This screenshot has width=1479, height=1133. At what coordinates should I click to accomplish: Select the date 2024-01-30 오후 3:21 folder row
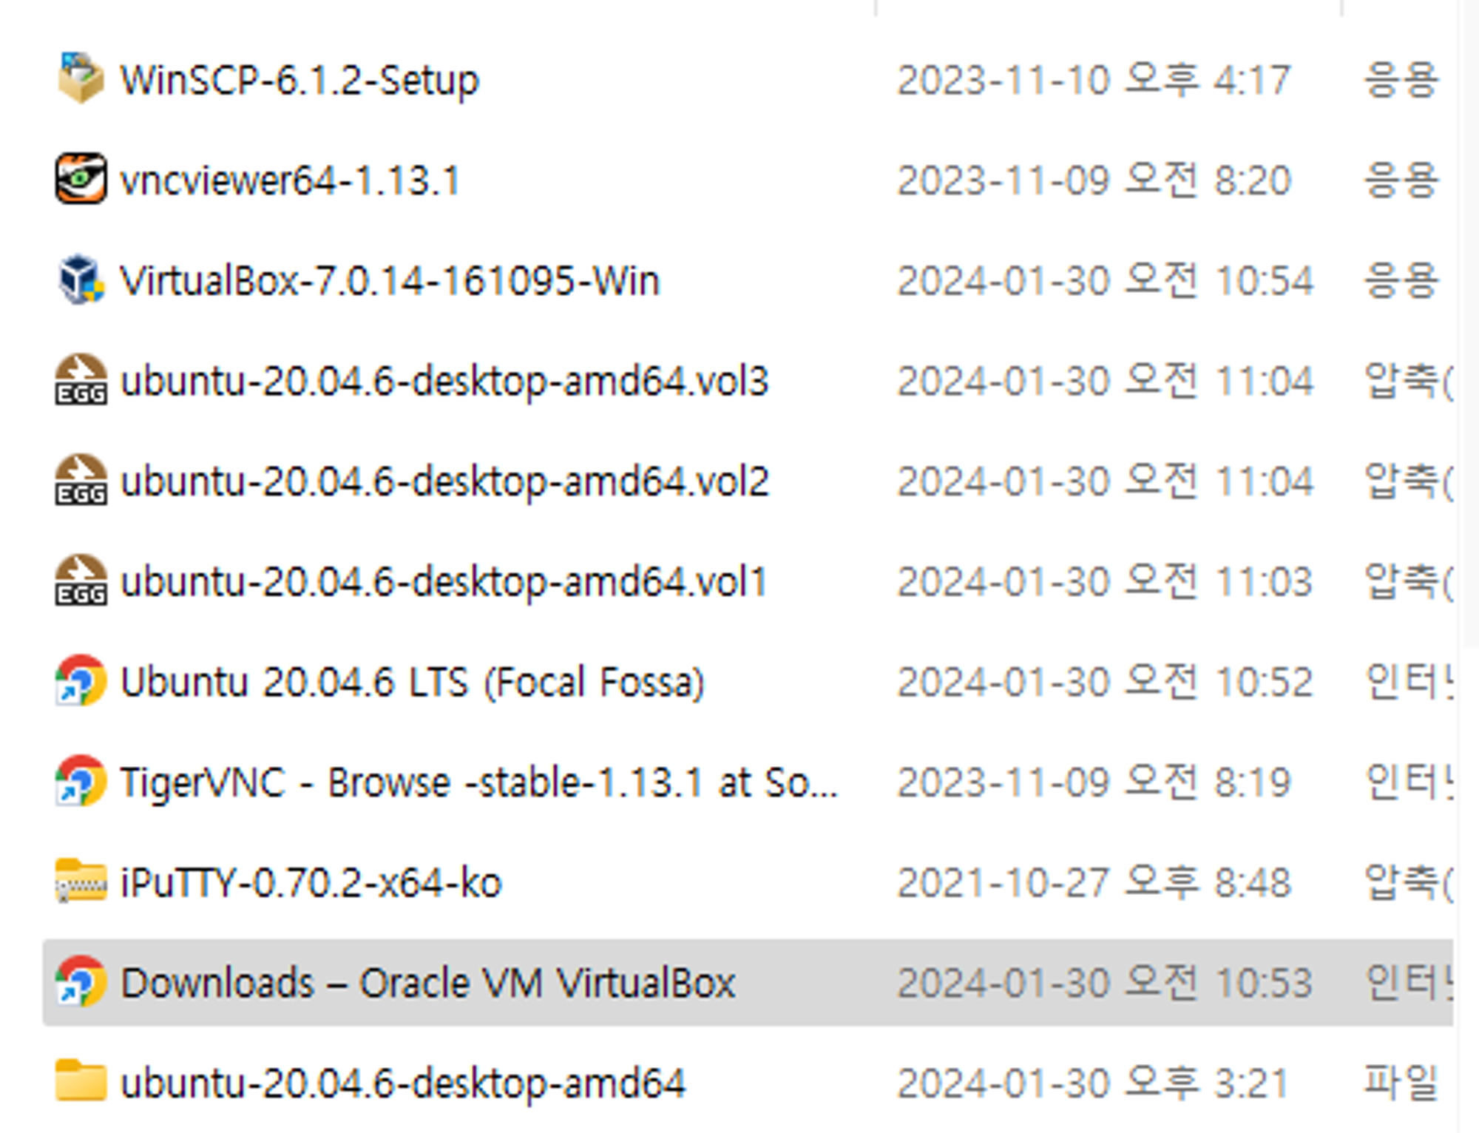point(1094,1083)
